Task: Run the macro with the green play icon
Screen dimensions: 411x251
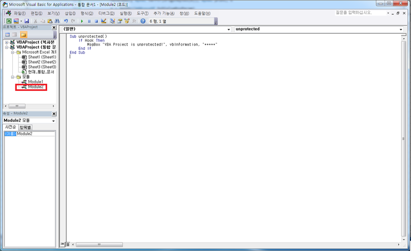Action: 82,21
